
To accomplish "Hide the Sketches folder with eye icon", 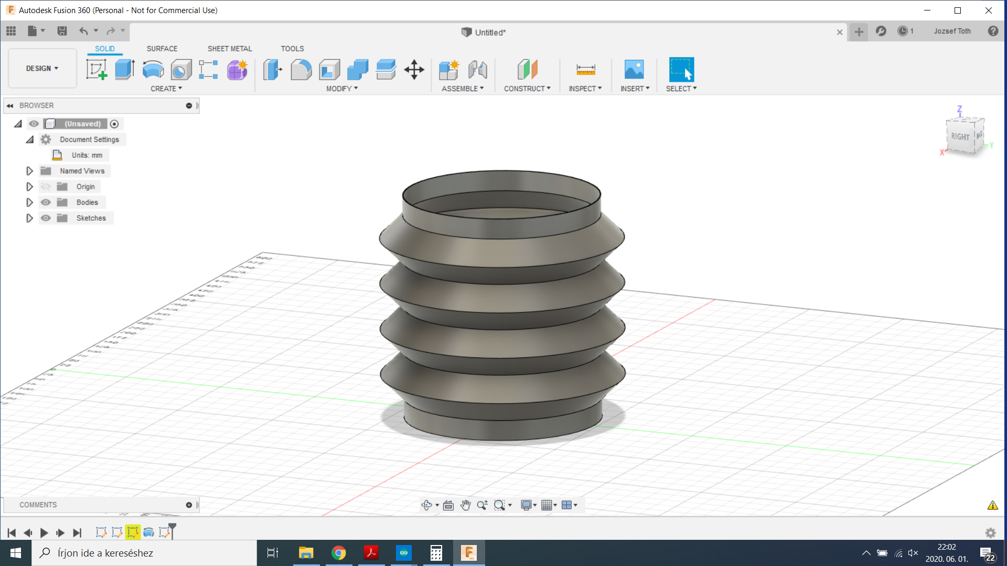I will click(46, 218).
